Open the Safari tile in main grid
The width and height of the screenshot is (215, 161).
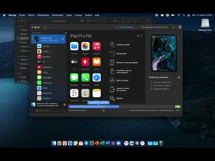click(97, 77)
